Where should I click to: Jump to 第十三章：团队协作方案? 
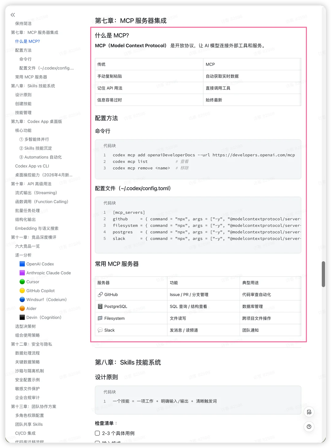(34, 407)
